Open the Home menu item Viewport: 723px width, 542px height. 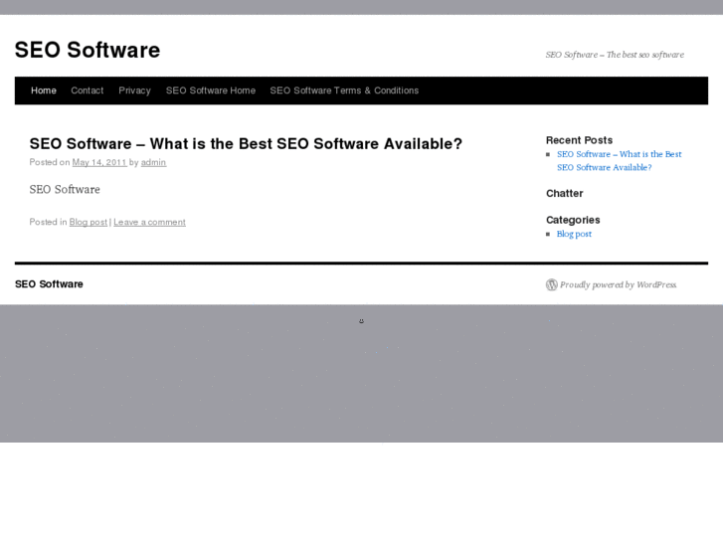[44, 90]
